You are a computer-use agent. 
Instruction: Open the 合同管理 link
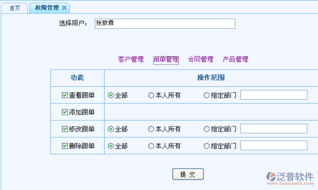click(201, 59)
